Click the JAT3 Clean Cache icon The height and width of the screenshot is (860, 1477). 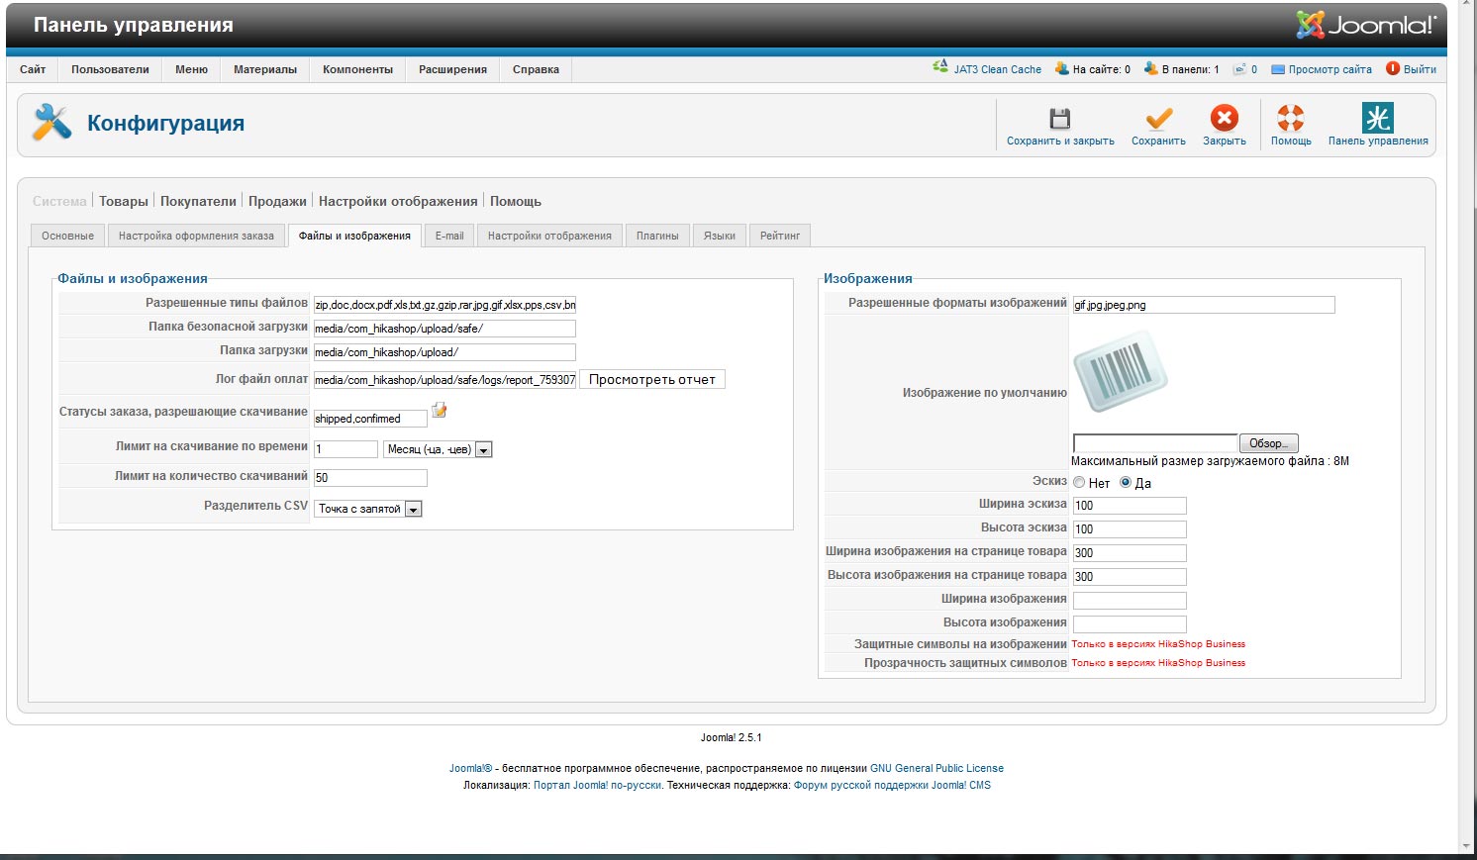(940, 68)
